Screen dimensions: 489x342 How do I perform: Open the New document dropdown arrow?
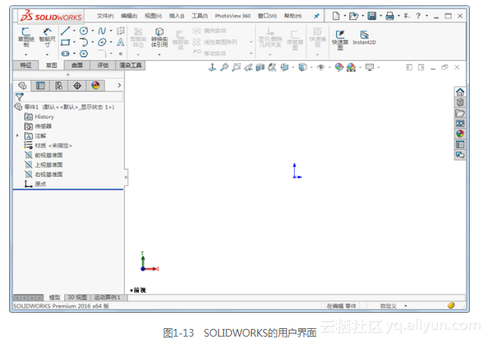point(345,15)
